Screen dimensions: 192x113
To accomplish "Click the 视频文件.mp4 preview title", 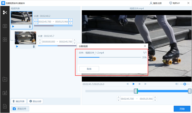I will point(137,9).
